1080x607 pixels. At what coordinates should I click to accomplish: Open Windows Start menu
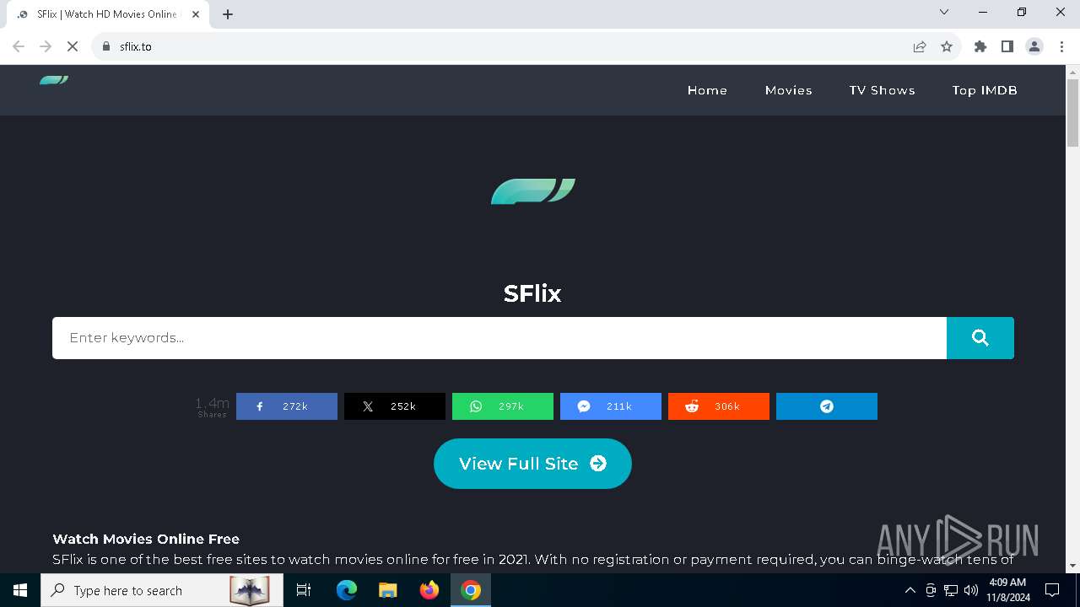(x=20, y=590)
